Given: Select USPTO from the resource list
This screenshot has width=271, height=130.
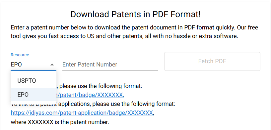Looking at the screenshot, I should (x=34, y=81).
